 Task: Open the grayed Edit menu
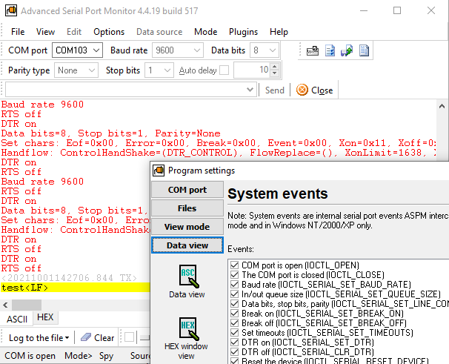coord(74,32)
